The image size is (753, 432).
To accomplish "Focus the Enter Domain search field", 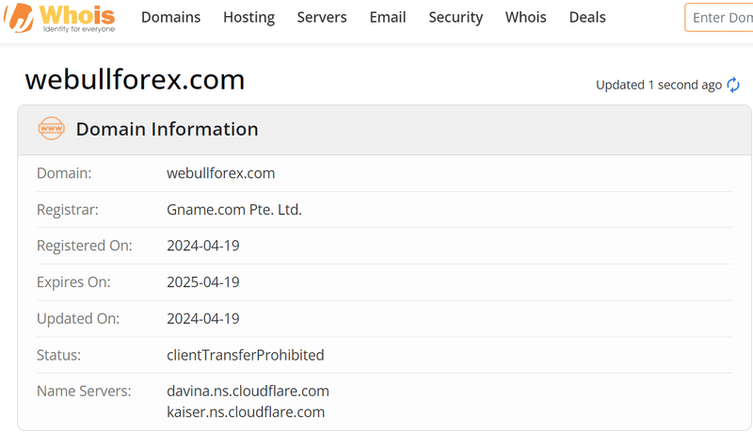I will pyautogui.click(x=719, y=17).
